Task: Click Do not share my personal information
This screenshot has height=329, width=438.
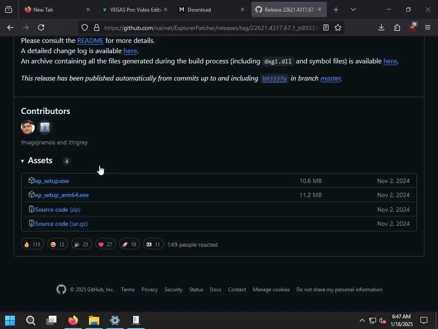Action: [x=339, y=290]
